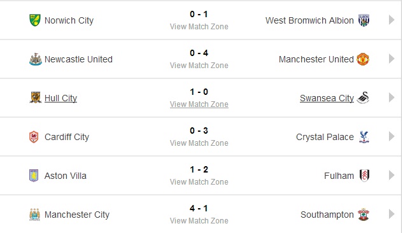This screenshot has height=233, width=403.
Task: Expand the Norwich City match row arrow
Action: point(392,20)
